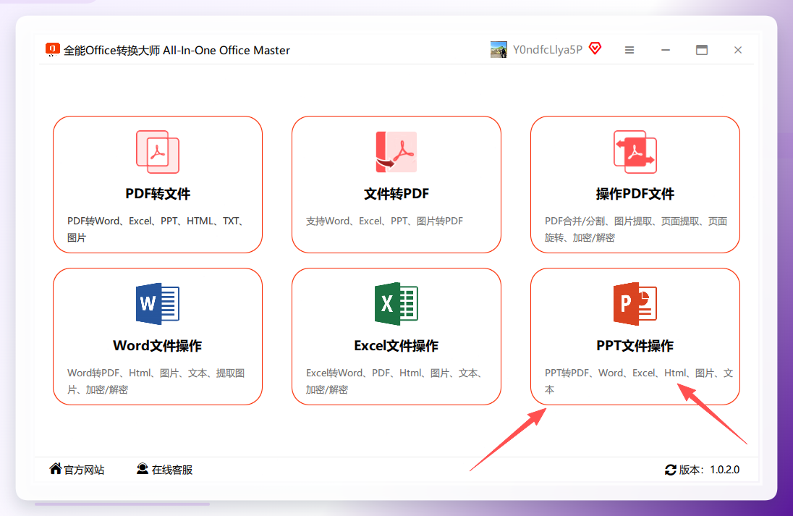Select the 操作PDF文件 title
The image size is (793, 516).
[635, 194]
